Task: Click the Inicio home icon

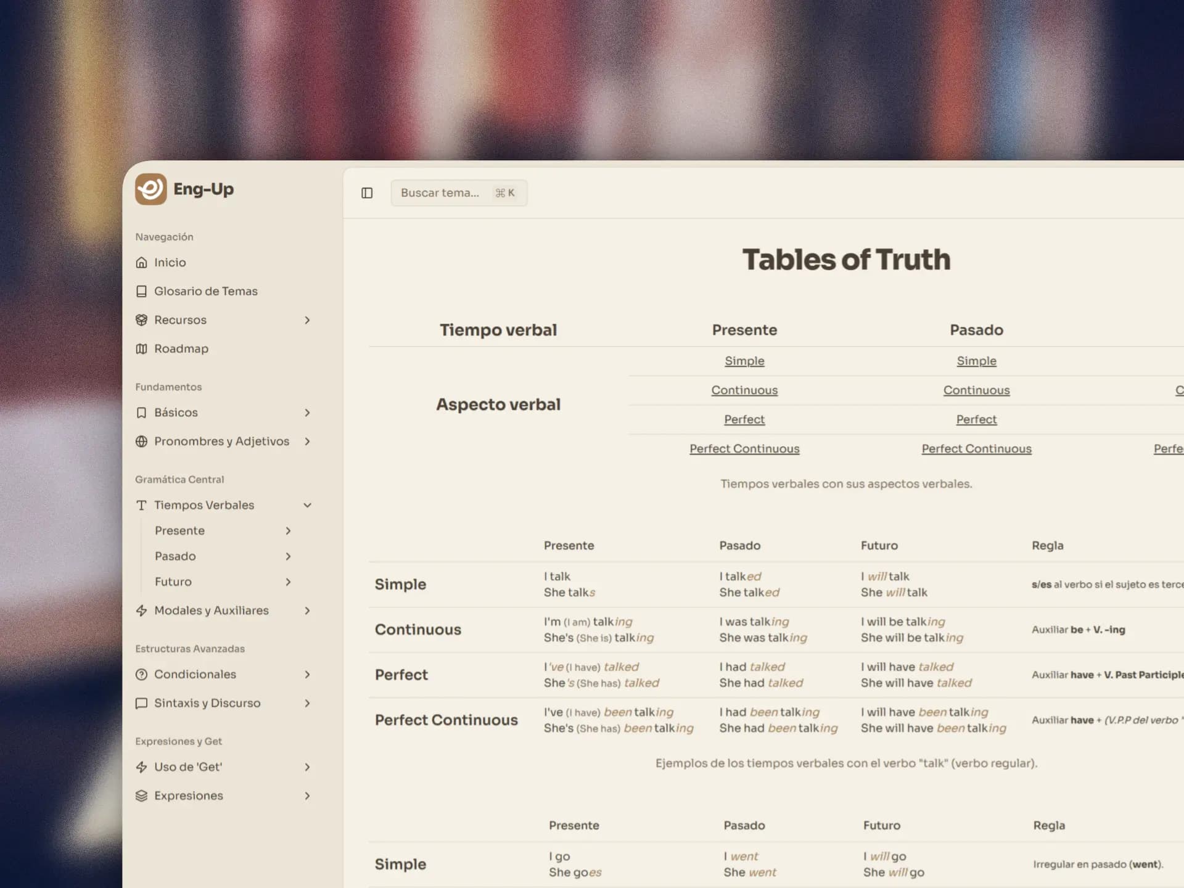Action: point(141,263)
